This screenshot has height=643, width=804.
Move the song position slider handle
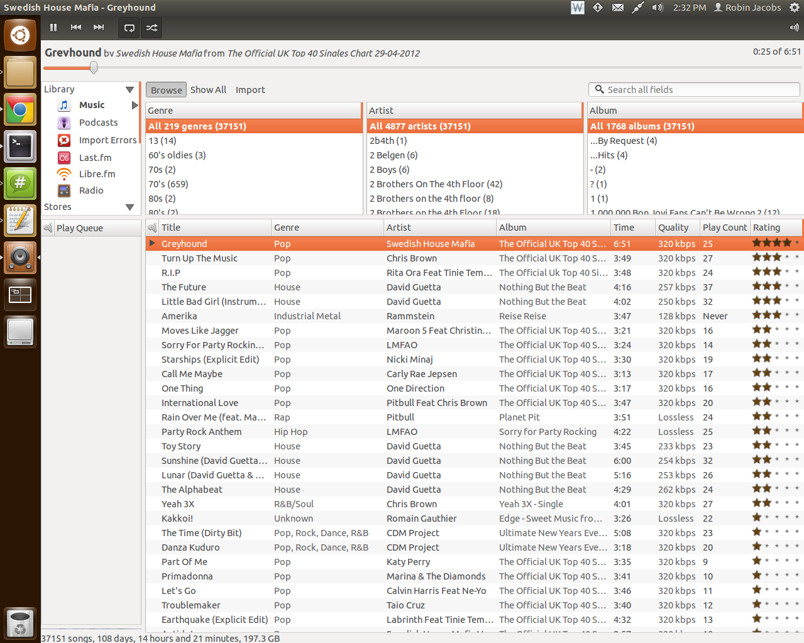tap(94, 67)
